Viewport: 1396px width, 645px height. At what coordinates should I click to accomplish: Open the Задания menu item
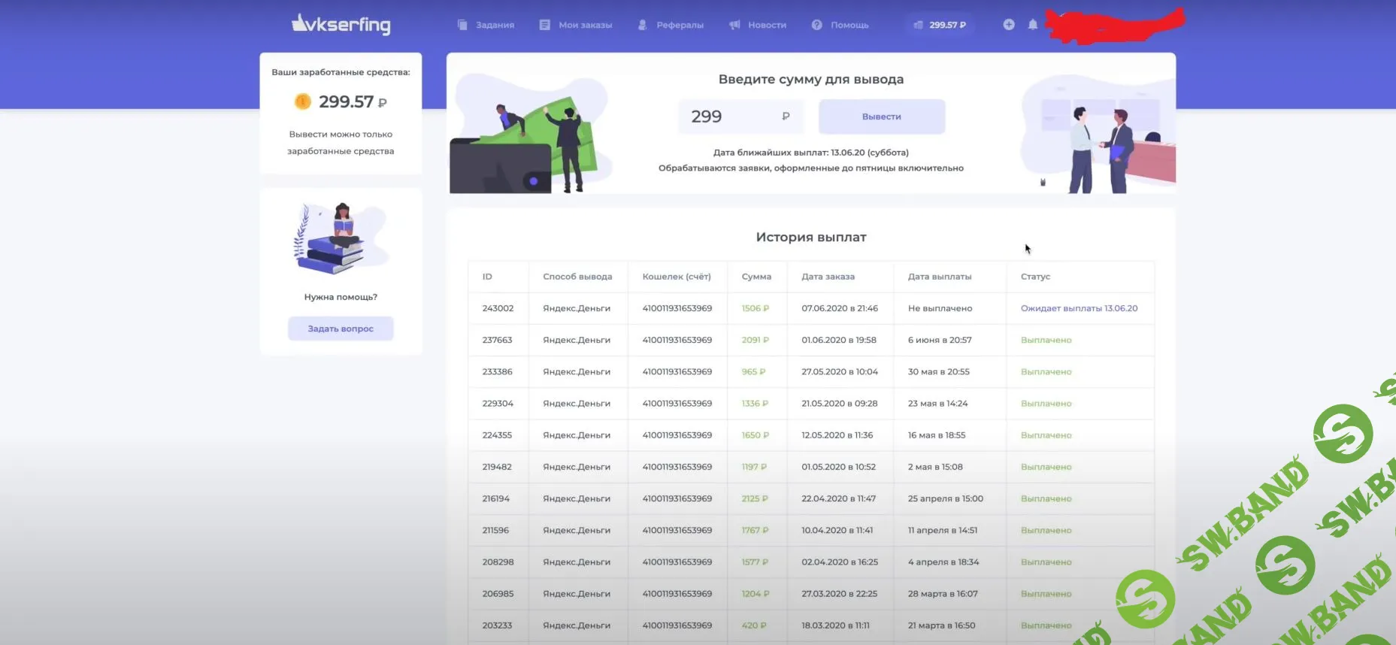click(x=486, y=25)
